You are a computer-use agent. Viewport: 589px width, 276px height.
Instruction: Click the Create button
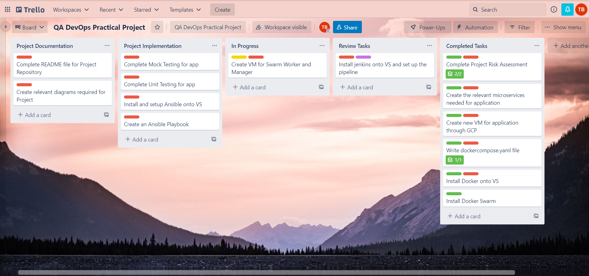223,10
